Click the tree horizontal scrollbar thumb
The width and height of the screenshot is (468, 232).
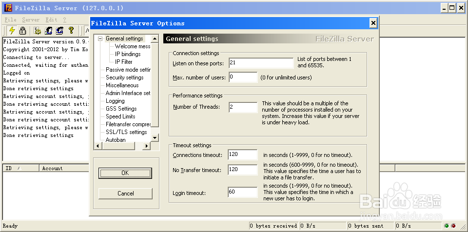[118, 146]
